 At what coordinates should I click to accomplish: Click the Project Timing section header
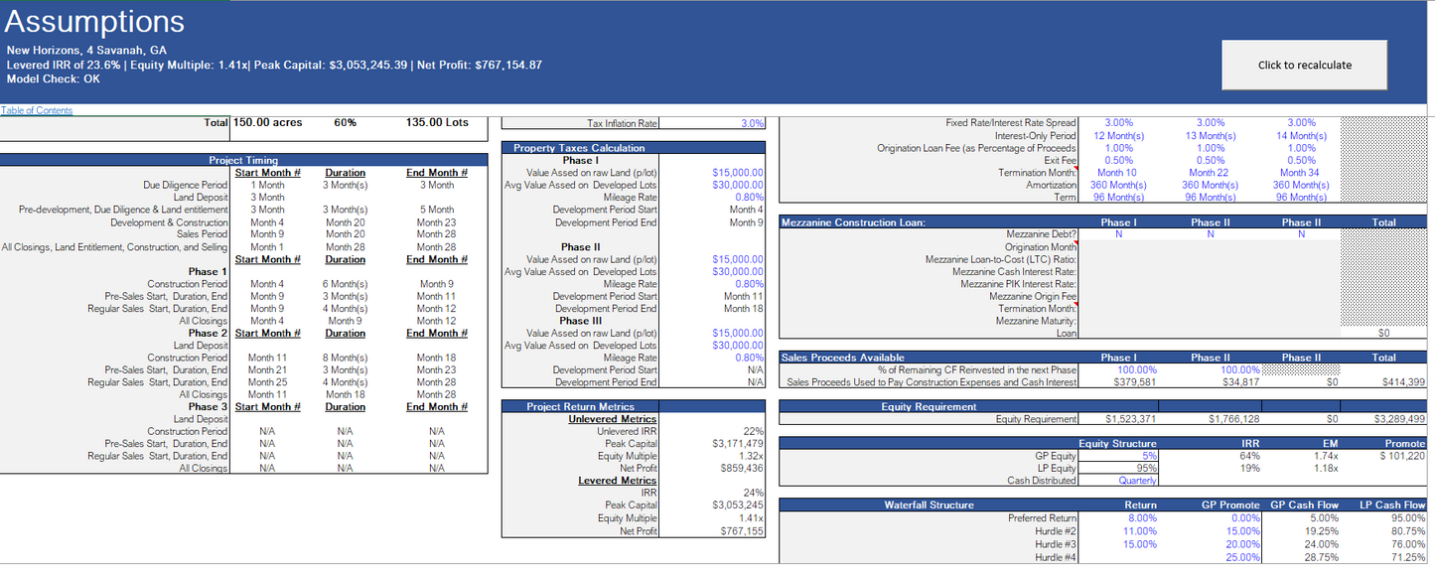(243, 160)
